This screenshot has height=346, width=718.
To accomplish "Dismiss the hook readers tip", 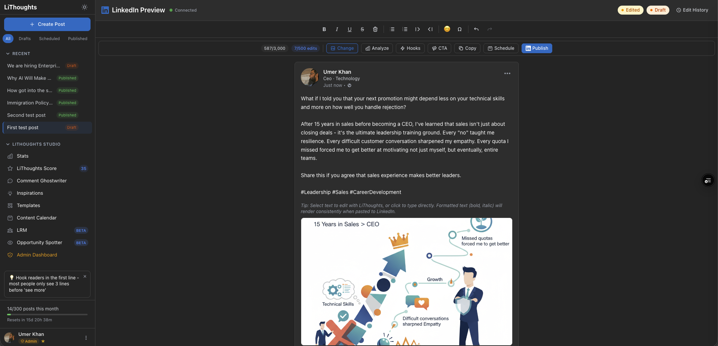I will click(85, 276).
